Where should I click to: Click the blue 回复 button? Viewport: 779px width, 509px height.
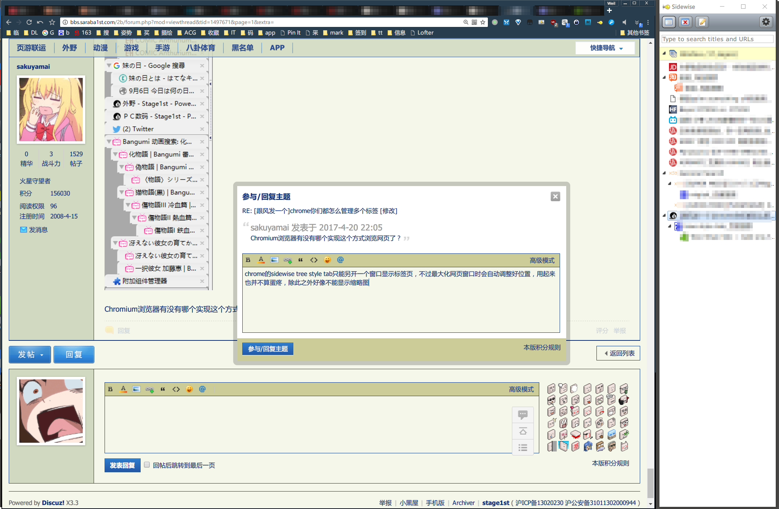tap(74, 355)
